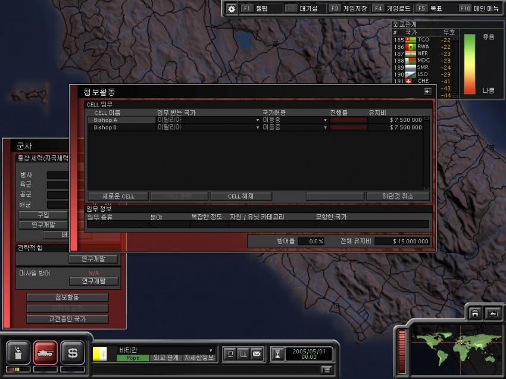Open the mail envelope icon
Screen dimensions: 506x379
pos(257,354)
